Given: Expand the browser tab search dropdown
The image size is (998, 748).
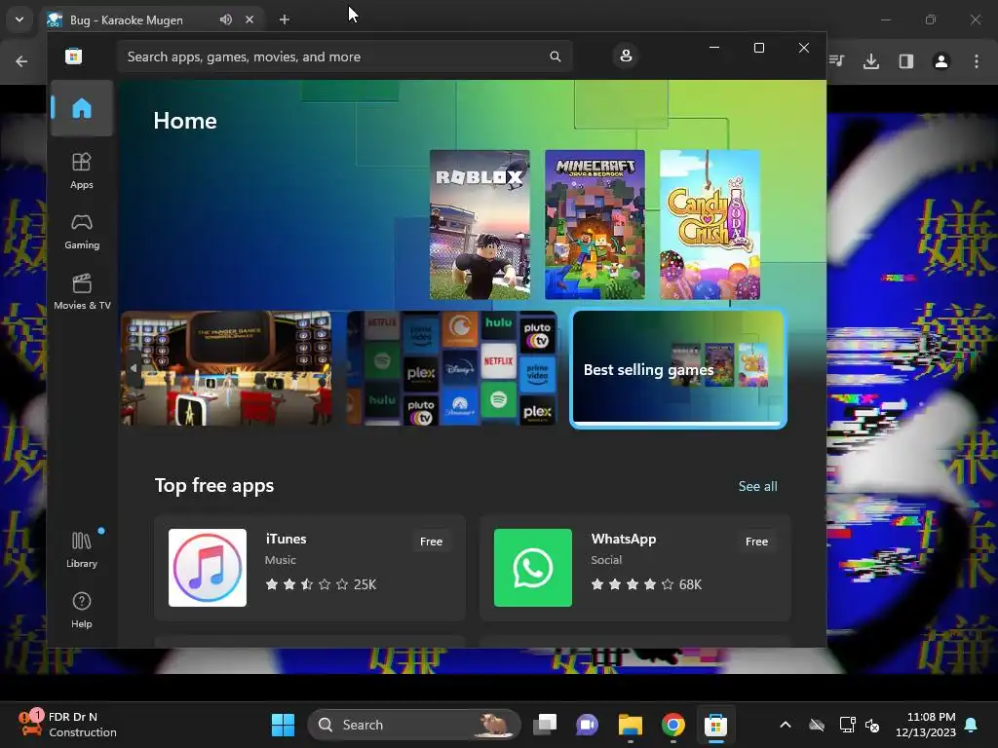Looking at the screenshot, I should pyautogui.click(x=19, y=19).
